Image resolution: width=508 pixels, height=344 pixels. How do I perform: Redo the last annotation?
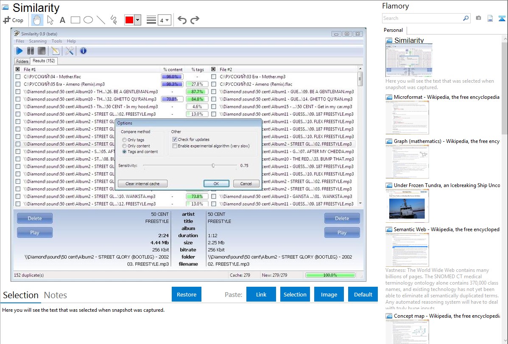point(195,20)
